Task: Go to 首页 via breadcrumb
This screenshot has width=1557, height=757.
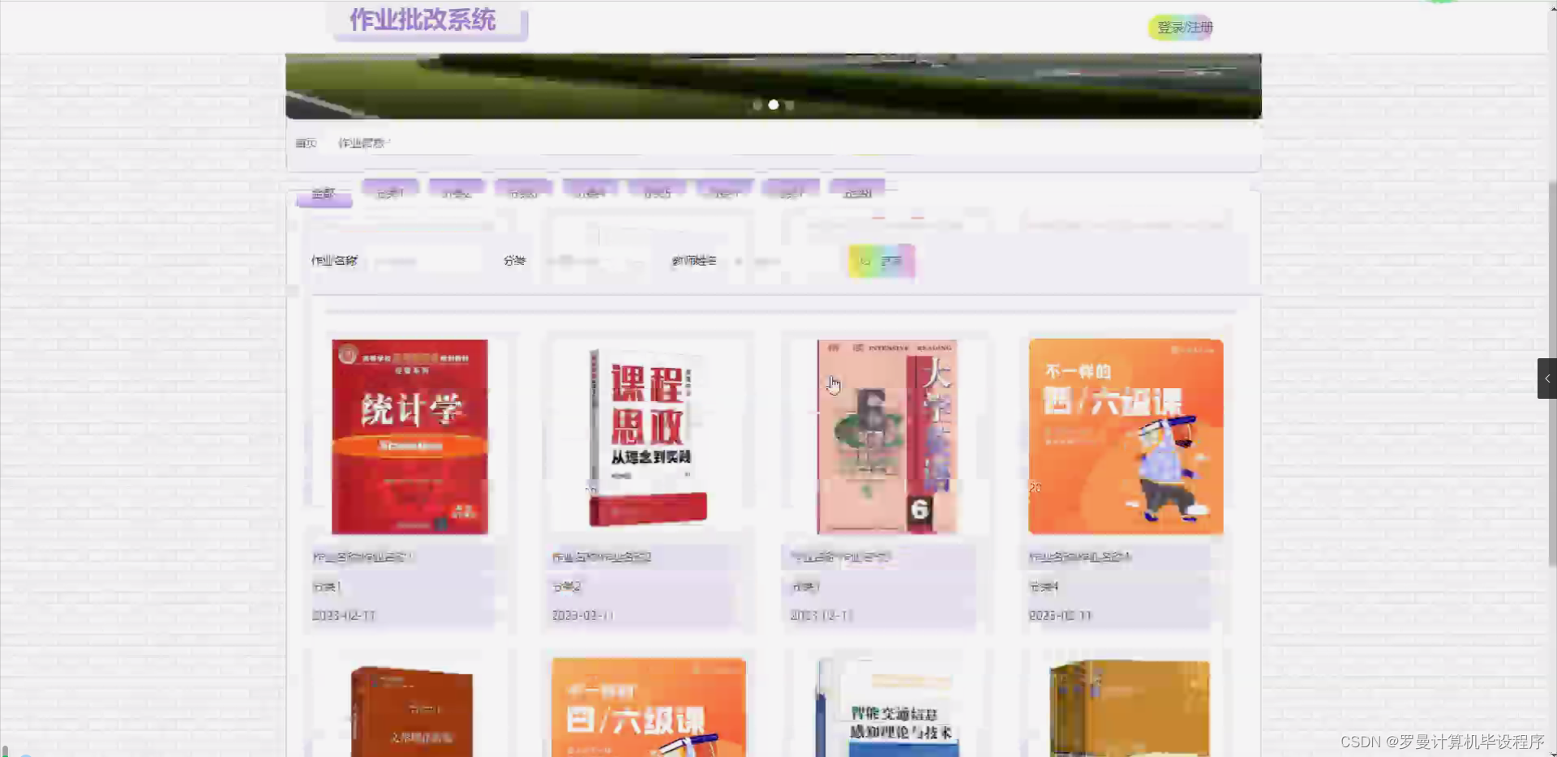Action: (306, 143)
